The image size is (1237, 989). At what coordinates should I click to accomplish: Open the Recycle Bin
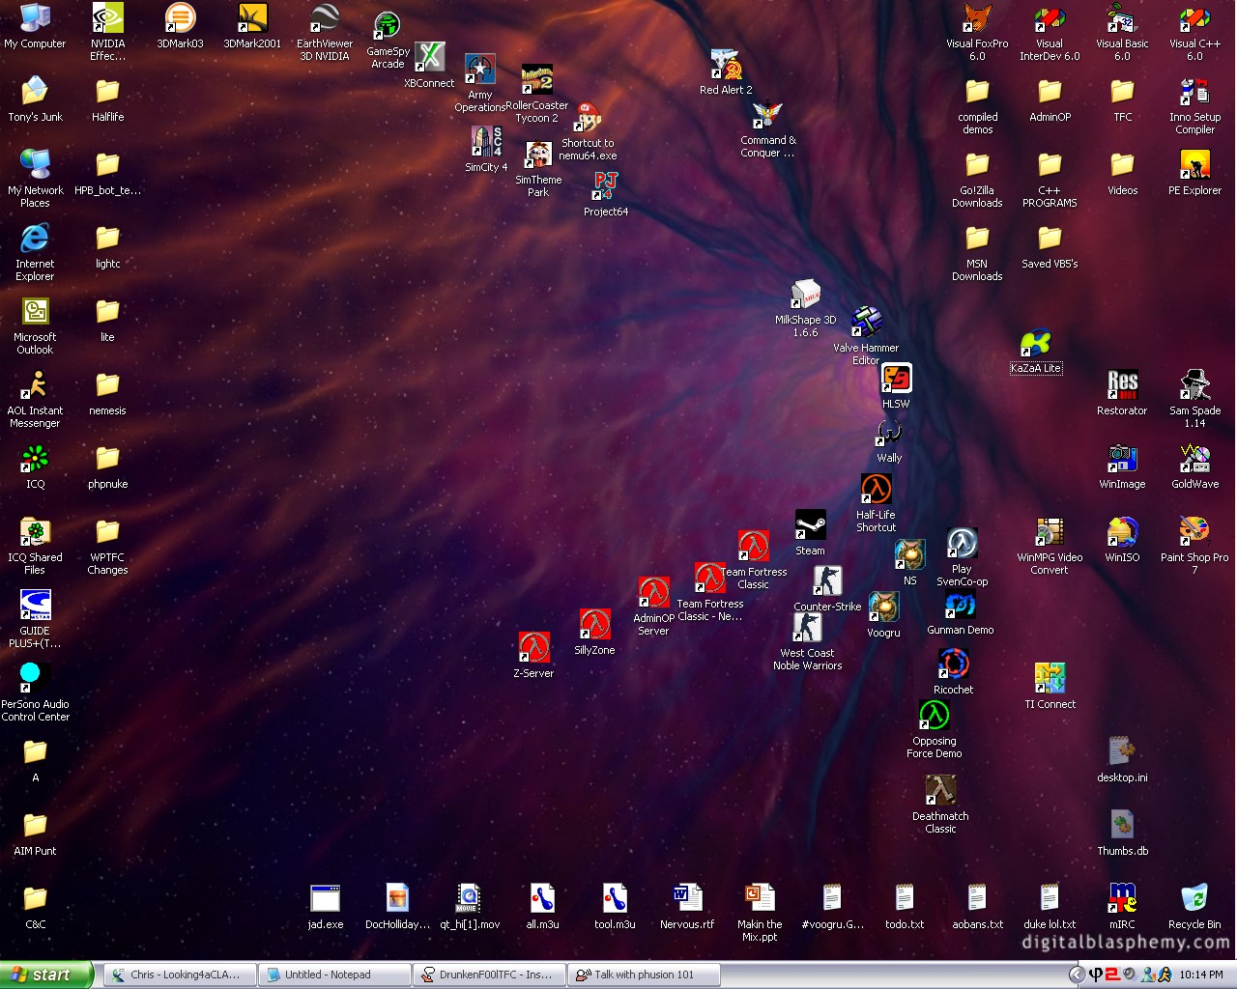(x=1194, y=907)
